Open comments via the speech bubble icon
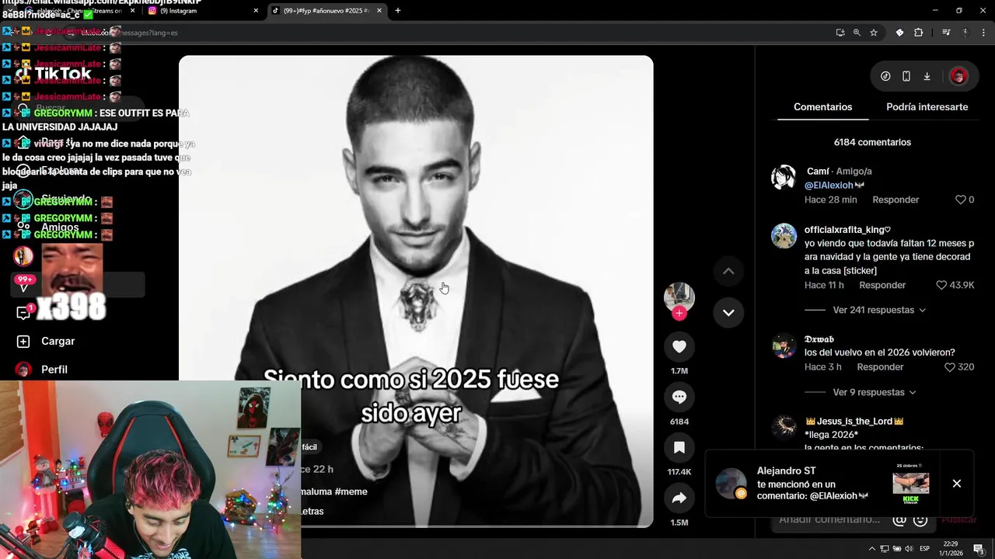 point(679,397)
